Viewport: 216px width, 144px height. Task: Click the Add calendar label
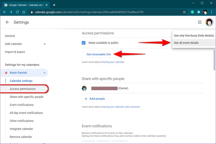click(13, 44)
